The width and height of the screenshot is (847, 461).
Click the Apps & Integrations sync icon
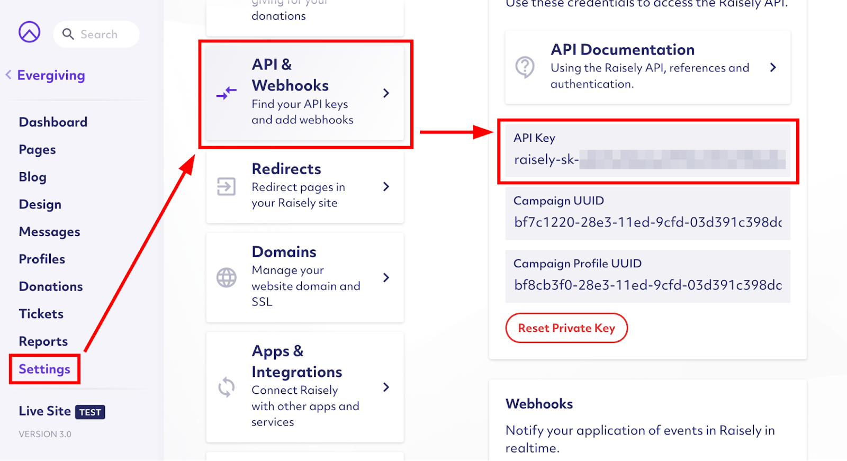[226, 387]
